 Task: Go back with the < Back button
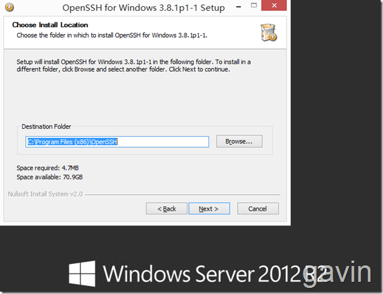coord(167,208)
